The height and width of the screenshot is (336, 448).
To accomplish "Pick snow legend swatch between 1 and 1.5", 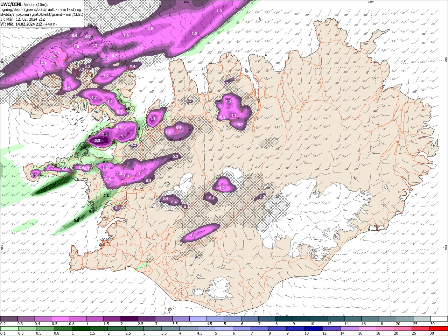I will (x=94, y=319).
